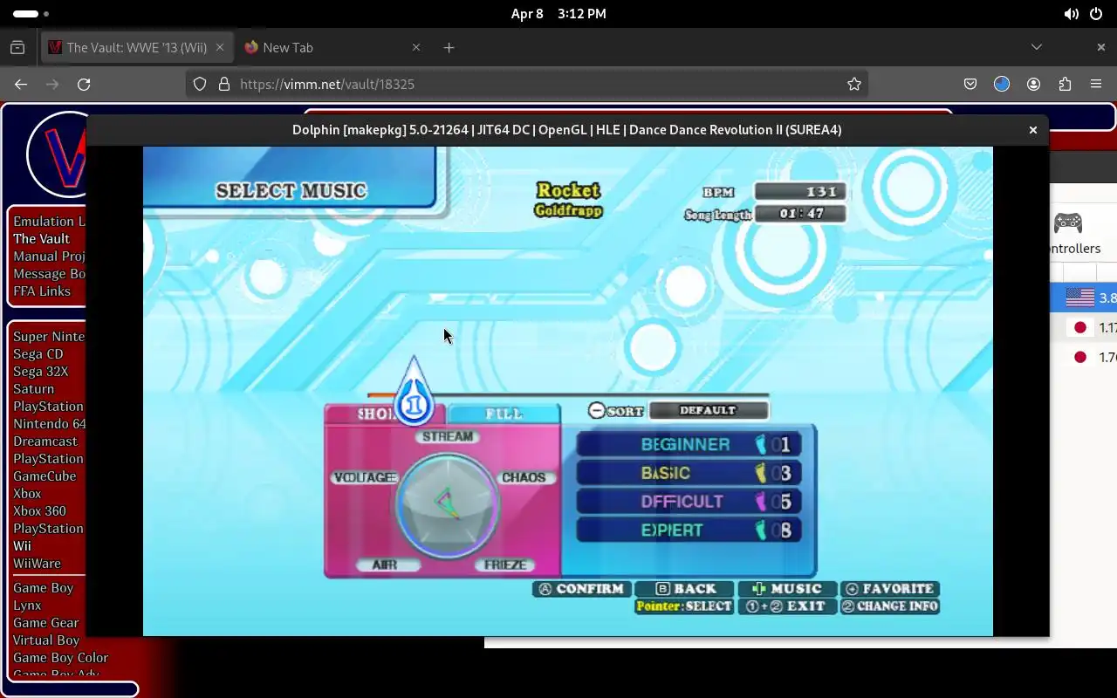Viewport: 1117px width, 698px height.
Task: Open the extensions puzzle icon
Action: 1065,84
